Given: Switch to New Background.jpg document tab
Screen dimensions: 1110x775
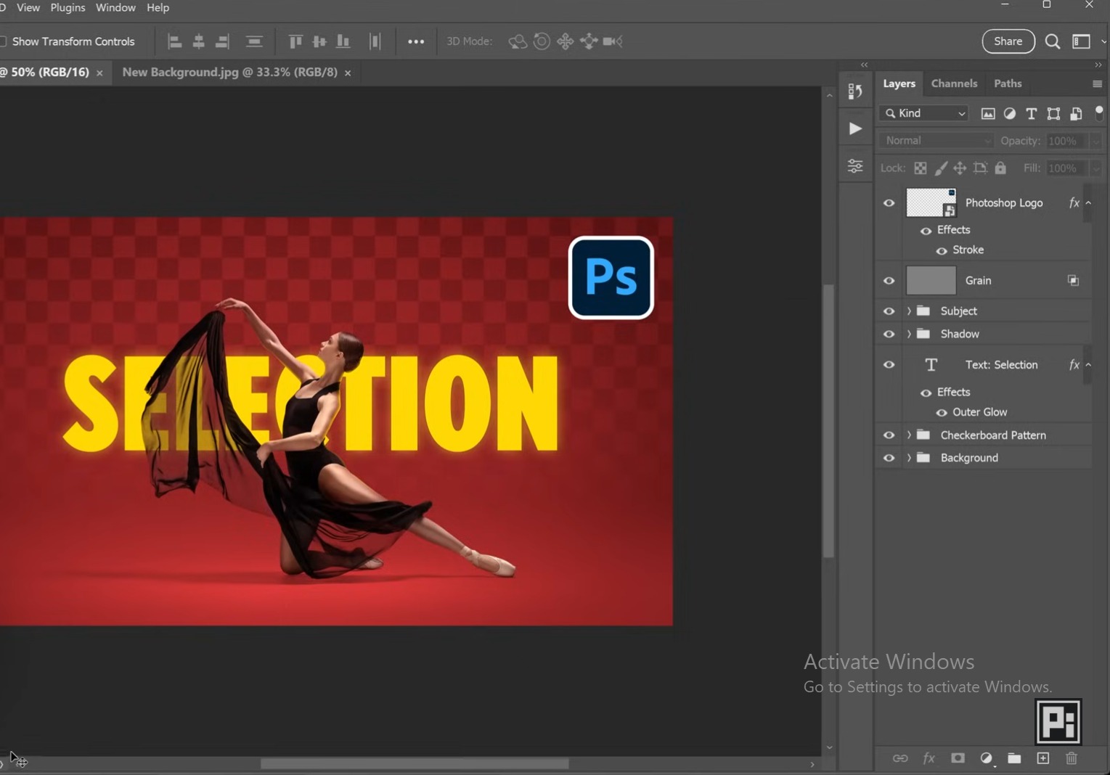Looking at the screenshot, I should (x=229, y=73).
